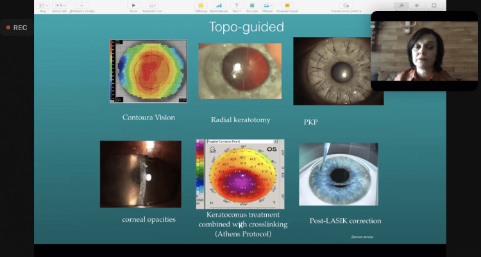
Task: Open Совместная работа collaboration button
Action: coord(346,5)
